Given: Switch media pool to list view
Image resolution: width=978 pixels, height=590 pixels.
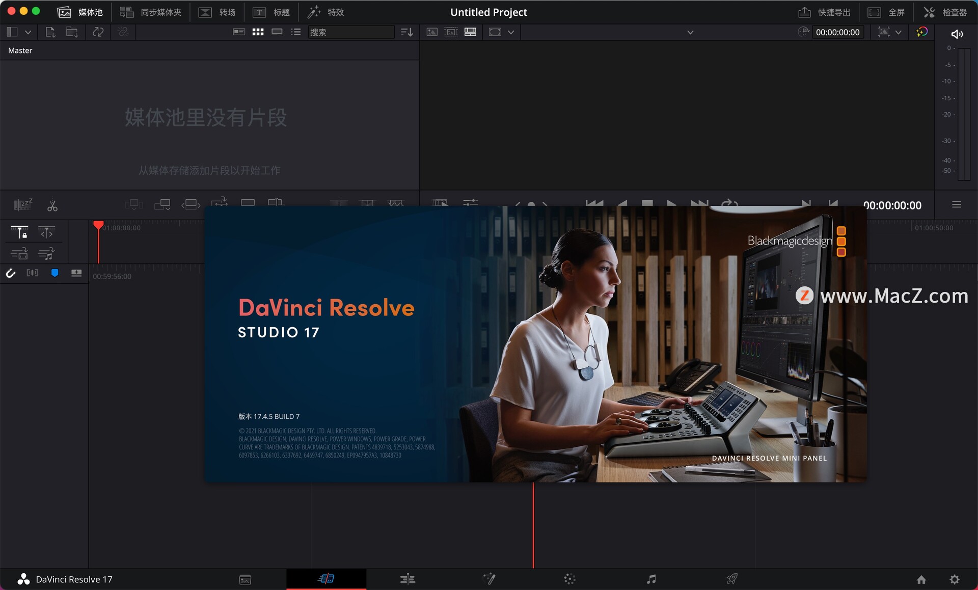Looking at the screenshot, I should point(296,32).
